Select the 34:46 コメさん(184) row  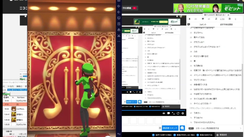click(x=15, y=101)
